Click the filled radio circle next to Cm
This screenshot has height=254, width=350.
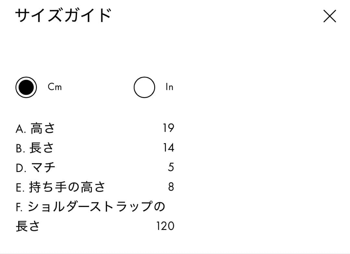click(27, 87)
